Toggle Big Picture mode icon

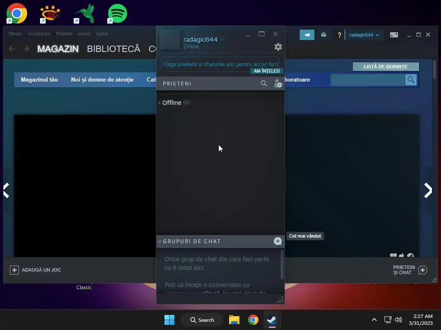[394, 35]
